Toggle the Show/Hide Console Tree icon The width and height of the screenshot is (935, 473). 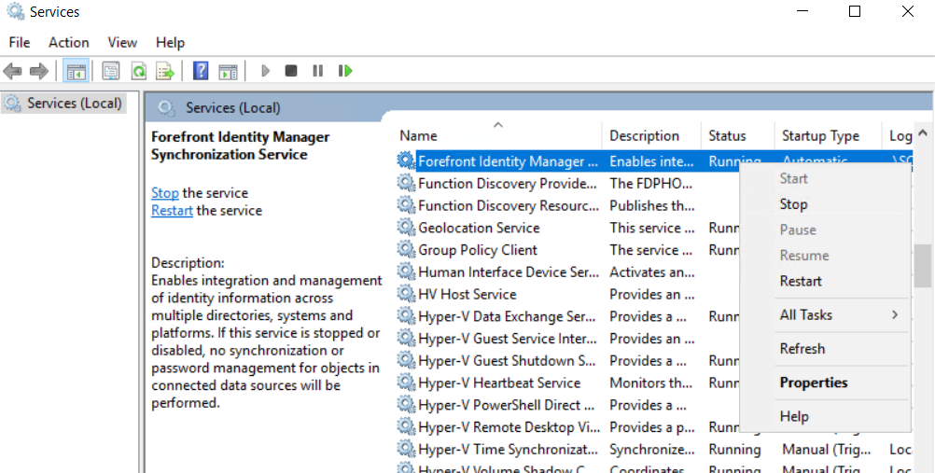coord(77,71)
